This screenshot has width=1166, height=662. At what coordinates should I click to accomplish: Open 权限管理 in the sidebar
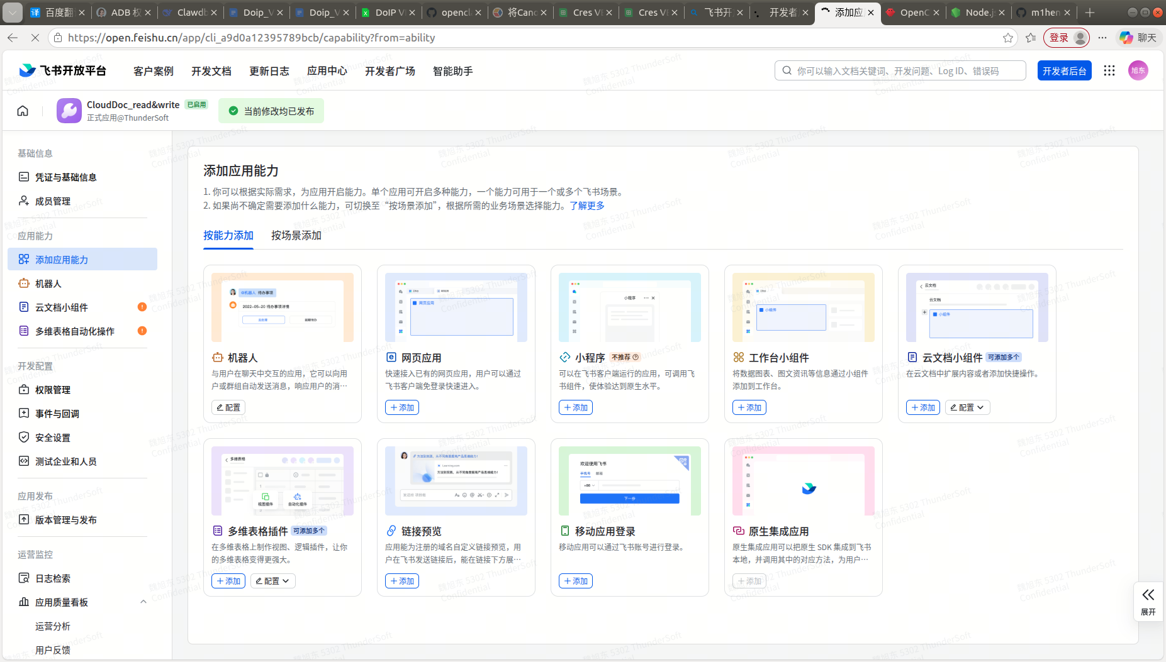[x=53, y=390]
